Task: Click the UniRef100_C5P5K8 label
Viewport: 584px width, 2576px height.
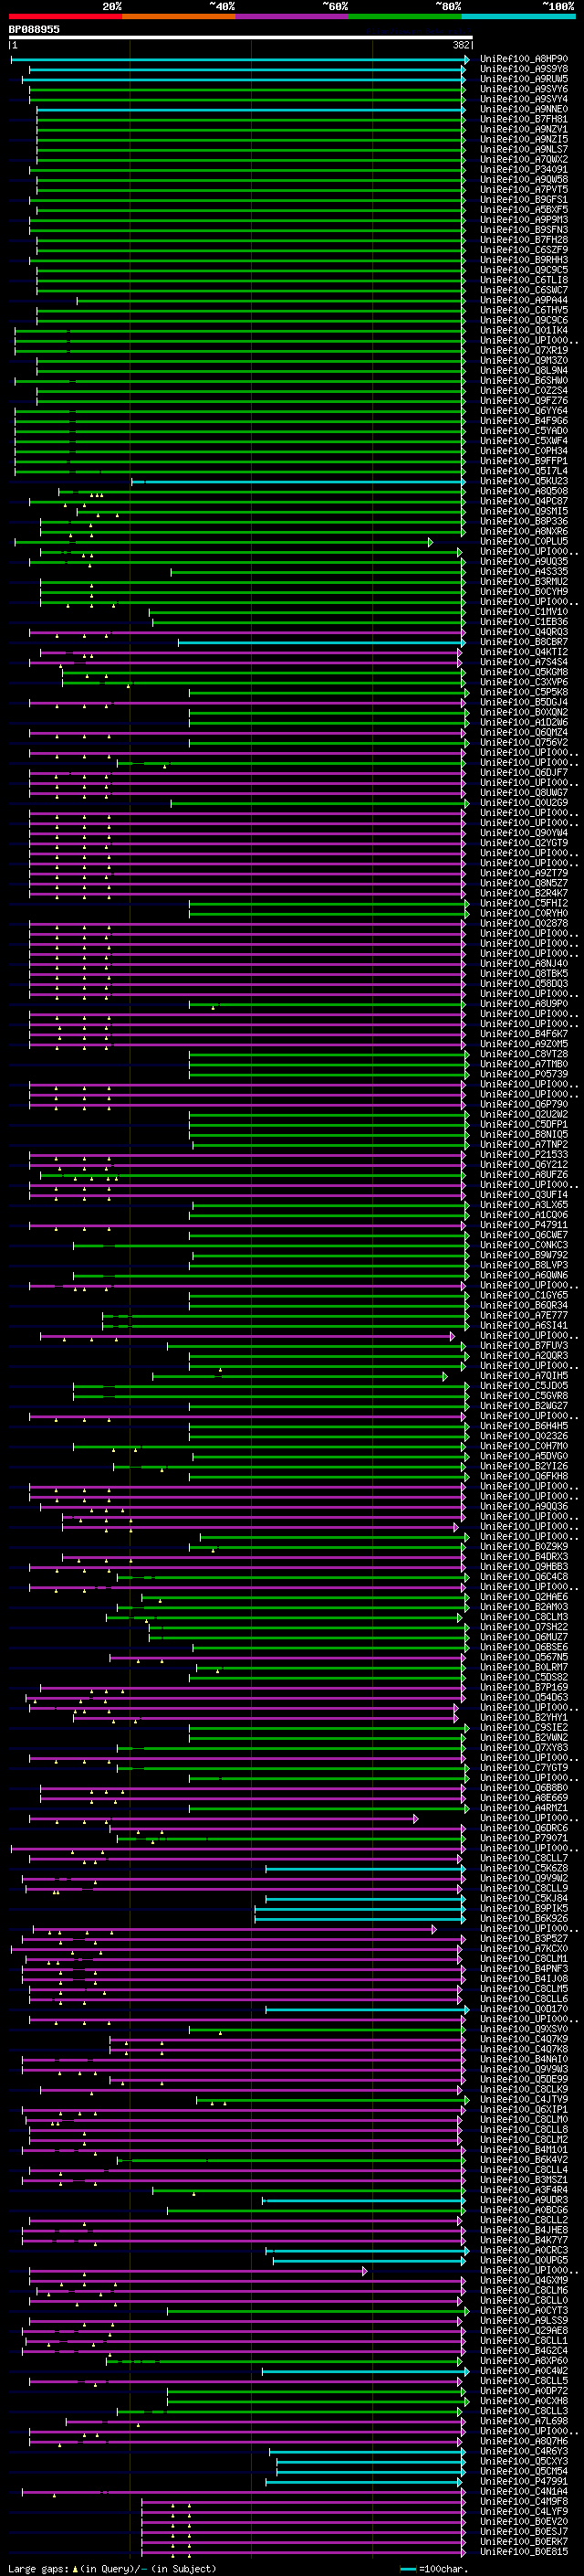Action: click(523, 692)
